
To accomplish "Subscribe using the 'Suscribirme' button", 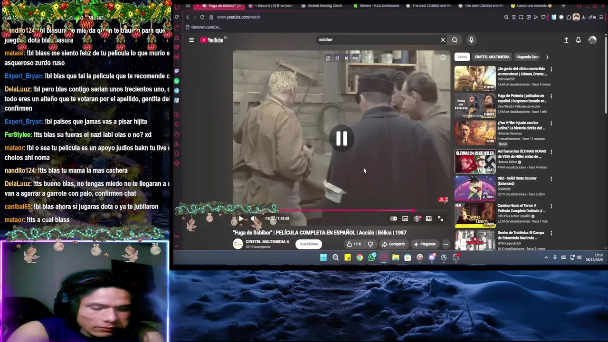I will [x=309, y=244].
